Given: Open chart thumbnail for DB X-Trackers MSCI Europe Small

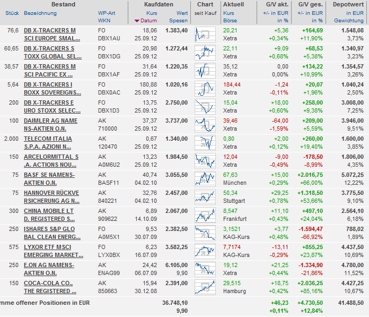Looking at the screenshot, I should point(205,35).
